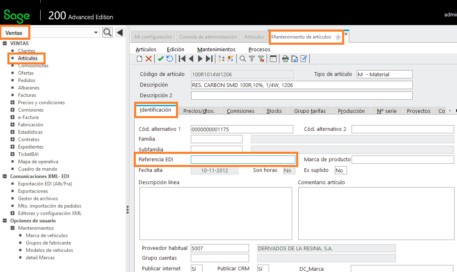Open the Grupo tarifas tab
This screenshot has width=457, height=272.
tap(310, 111)
